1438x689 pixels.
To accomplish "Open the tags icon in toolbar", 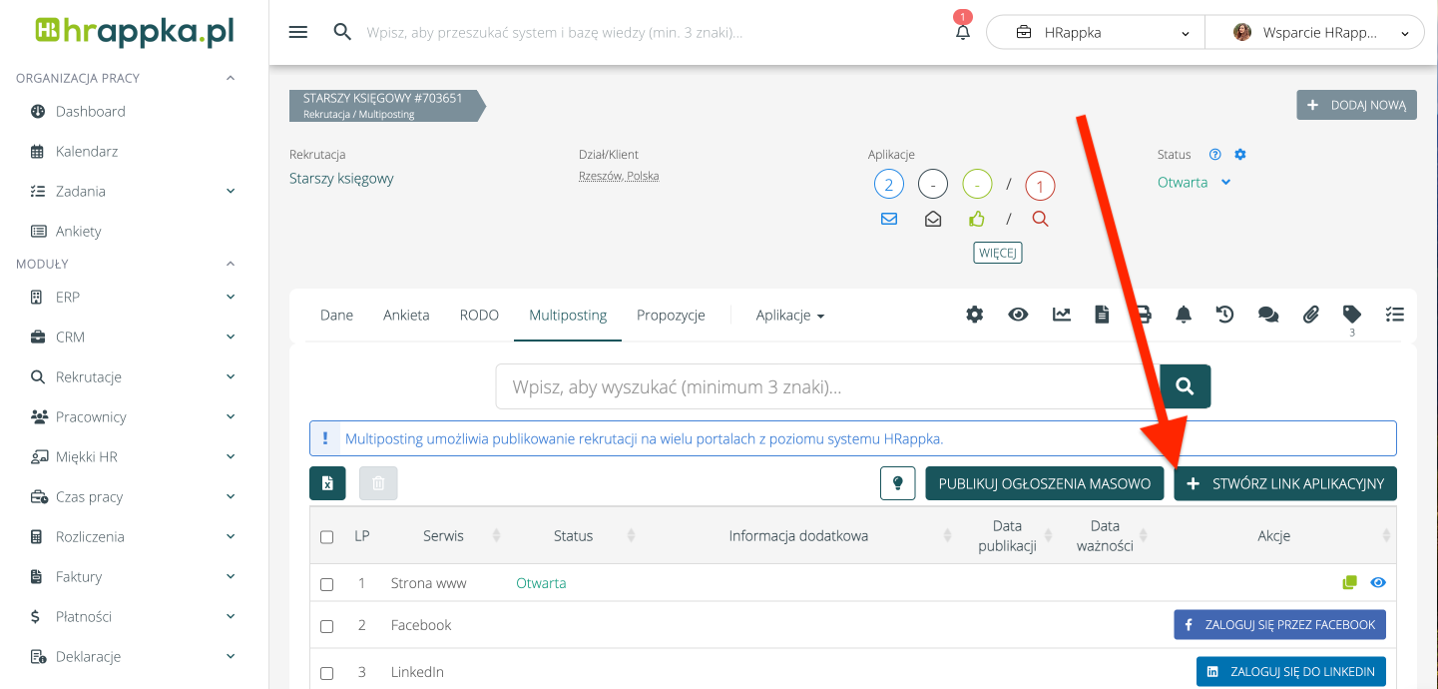I will point(1352,314).
